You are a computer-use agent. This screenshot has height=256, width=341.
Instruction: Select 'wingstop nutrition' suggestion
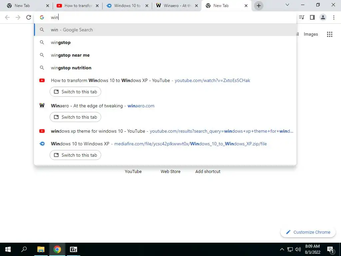(x=165, y=68)
